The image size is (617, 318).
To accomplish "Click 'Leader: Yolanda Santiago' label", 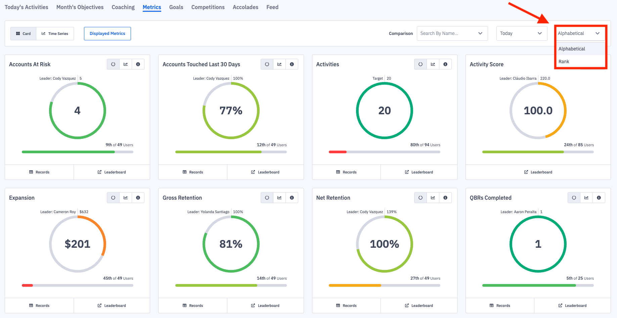I will pyautogui.click(x=208, y=212).
